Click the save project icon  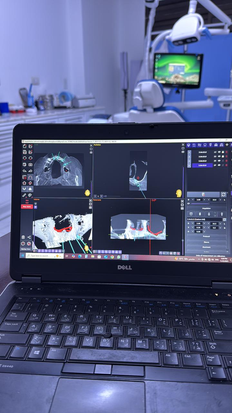(24, 152)
